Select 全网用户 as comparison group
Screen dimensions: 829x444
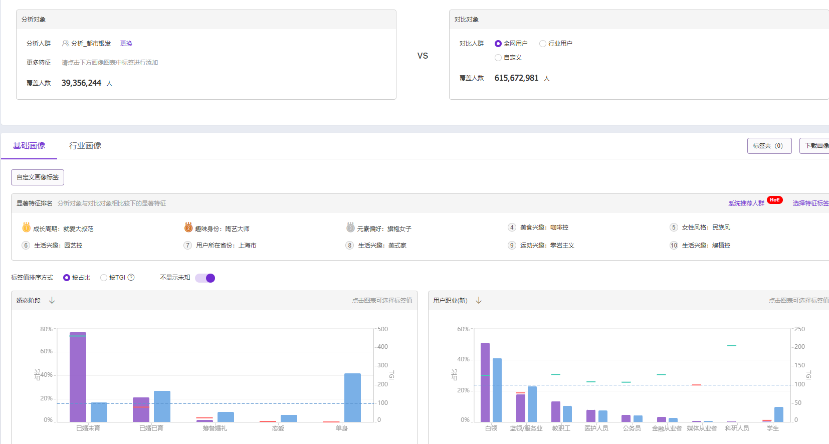pos(498,44)
